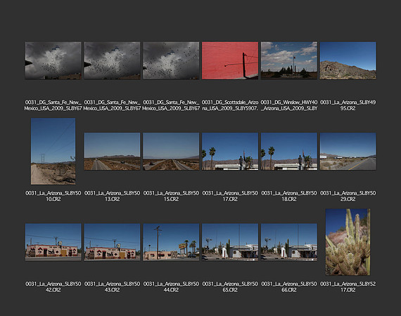Viewport: 401px width, 316px height.
Task: Select the third Santa Fe birds thumbnail
Action: click(171, 60)
